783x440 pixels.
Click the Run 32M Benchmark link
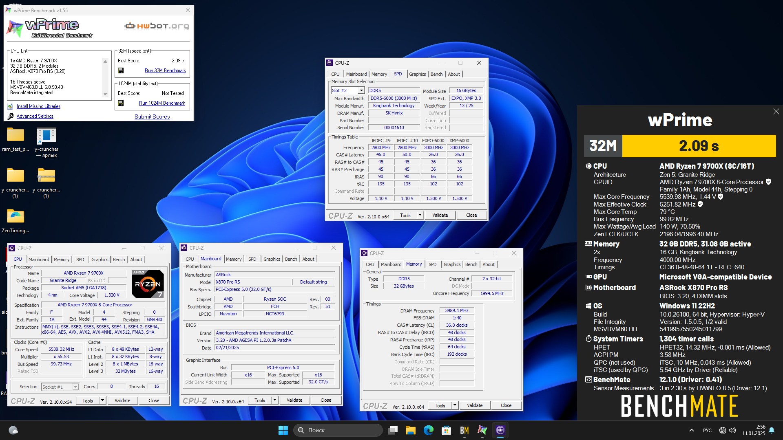coord(165,70)
